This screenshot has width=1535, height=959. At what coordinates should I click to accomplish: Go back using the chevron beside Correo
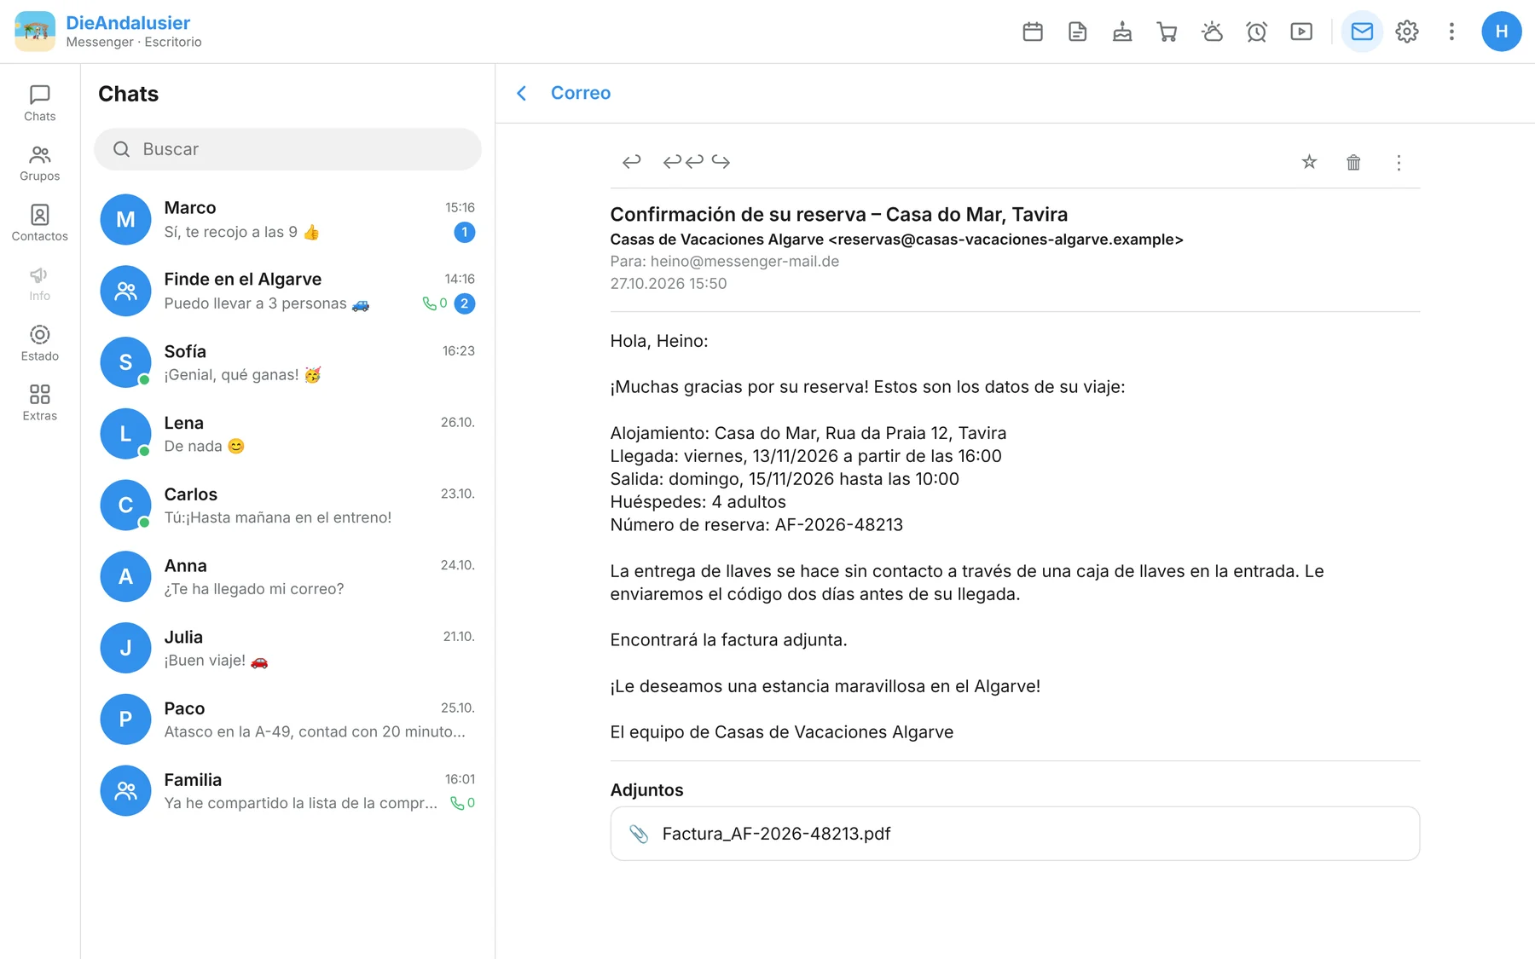pyautogui.click(x=522, y=93)
